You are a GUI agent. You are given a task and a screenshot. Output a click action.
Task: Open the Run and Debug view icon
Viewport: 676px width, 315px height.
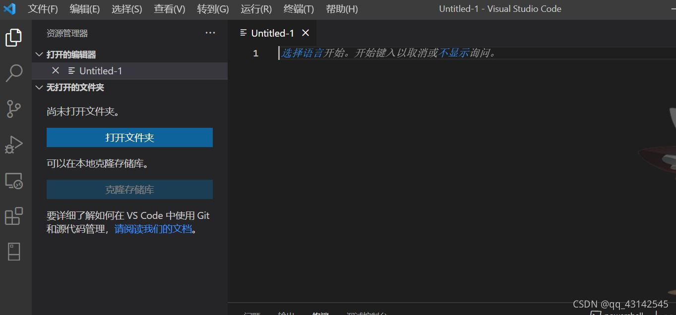coord(13,144)
